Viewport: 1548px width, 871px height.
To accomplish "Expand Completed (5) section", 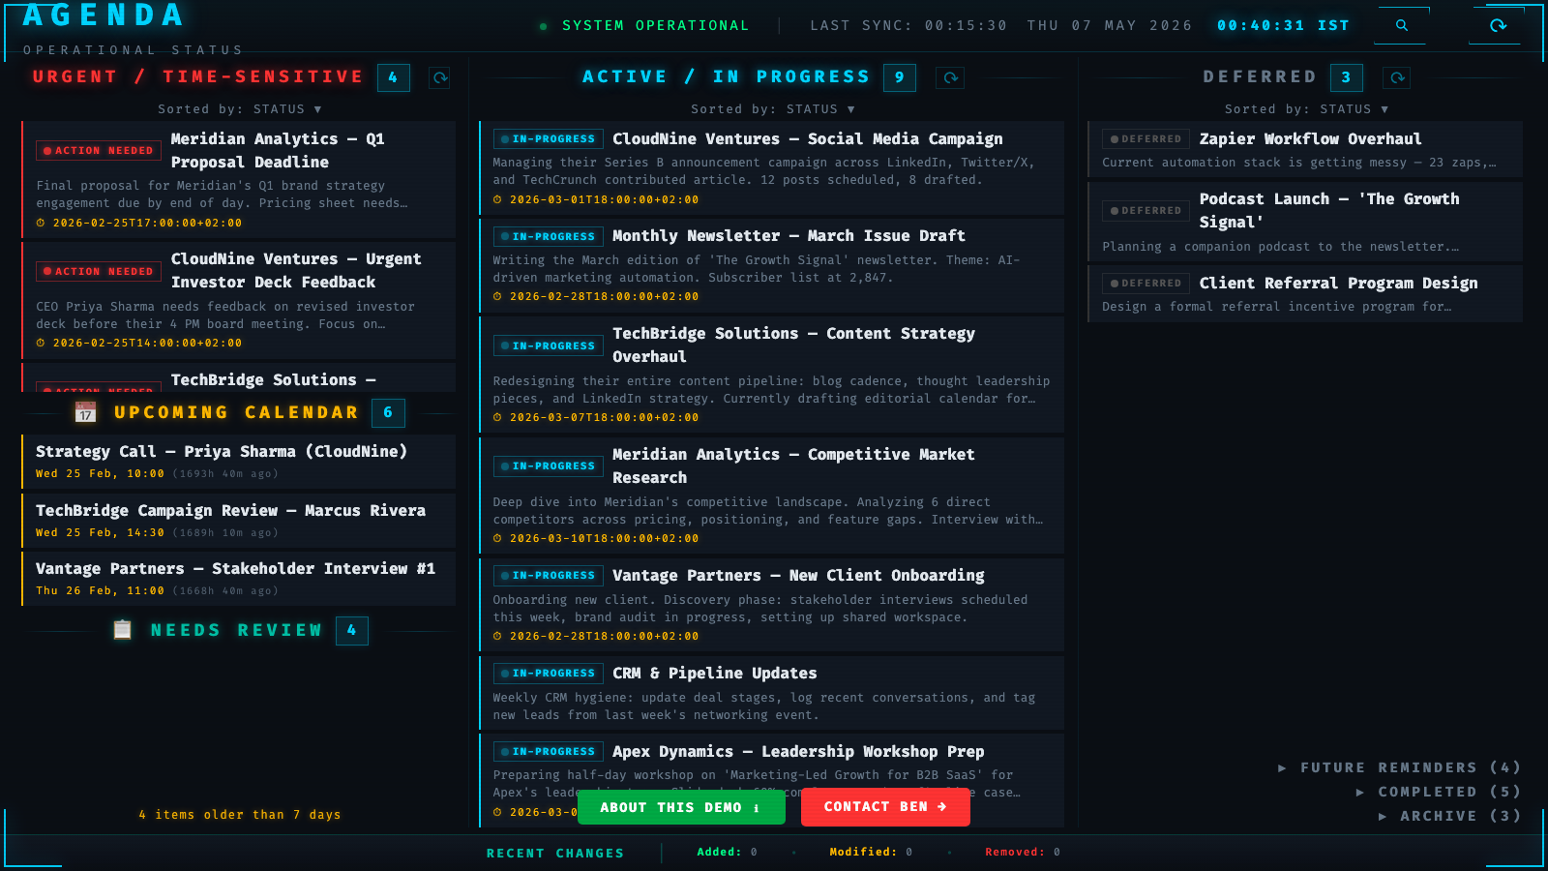I will tap(1438, 792).
